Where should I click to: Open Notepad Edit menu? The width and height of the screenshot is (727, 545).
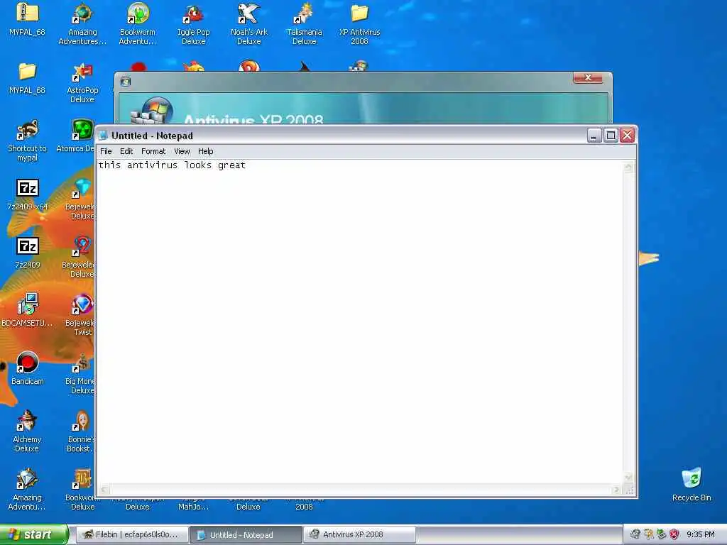(x=126, y=151)
